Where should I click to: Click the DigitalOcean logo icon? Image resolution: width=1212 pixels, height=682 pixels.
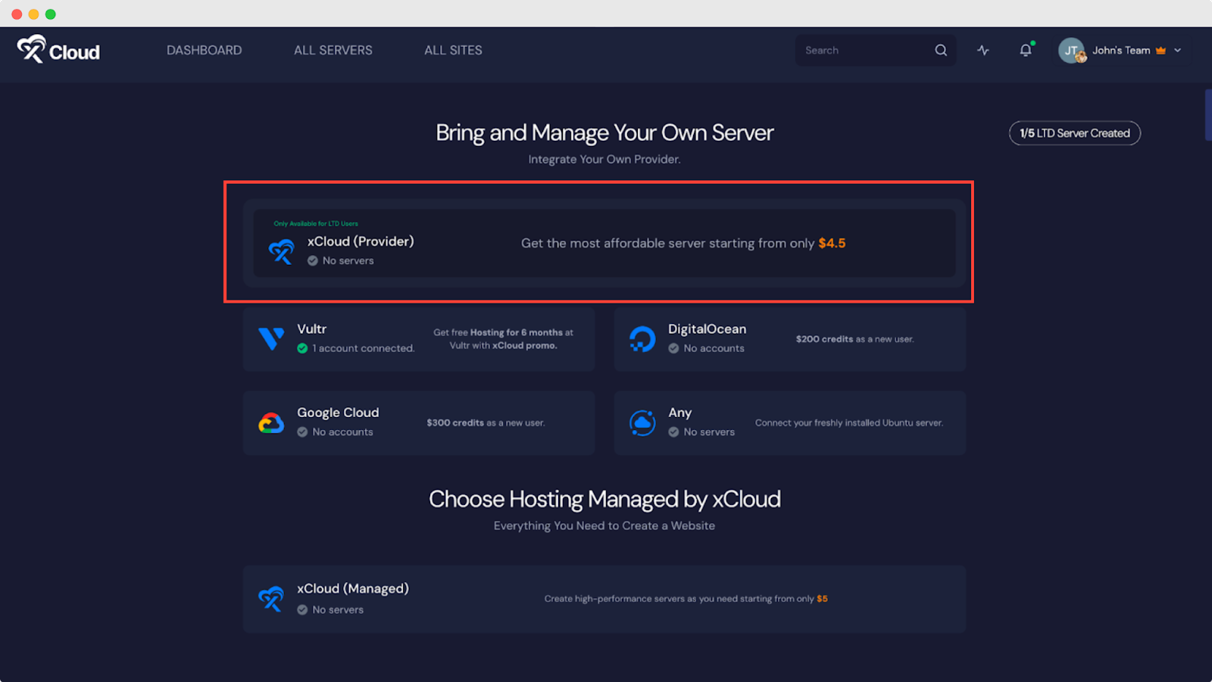point(642,339)
